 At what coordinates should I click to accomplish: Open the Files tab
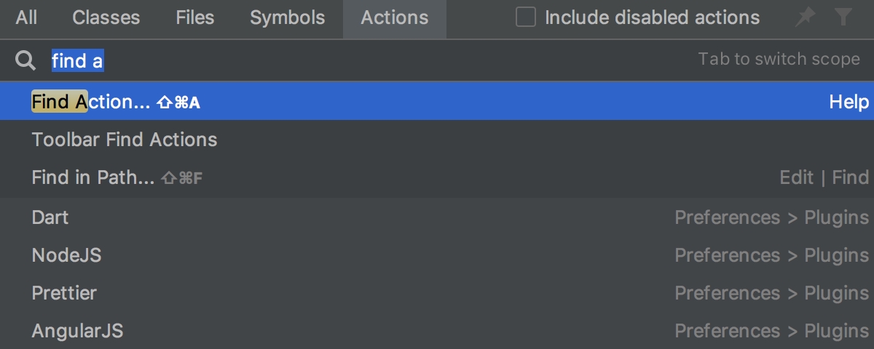194,18
